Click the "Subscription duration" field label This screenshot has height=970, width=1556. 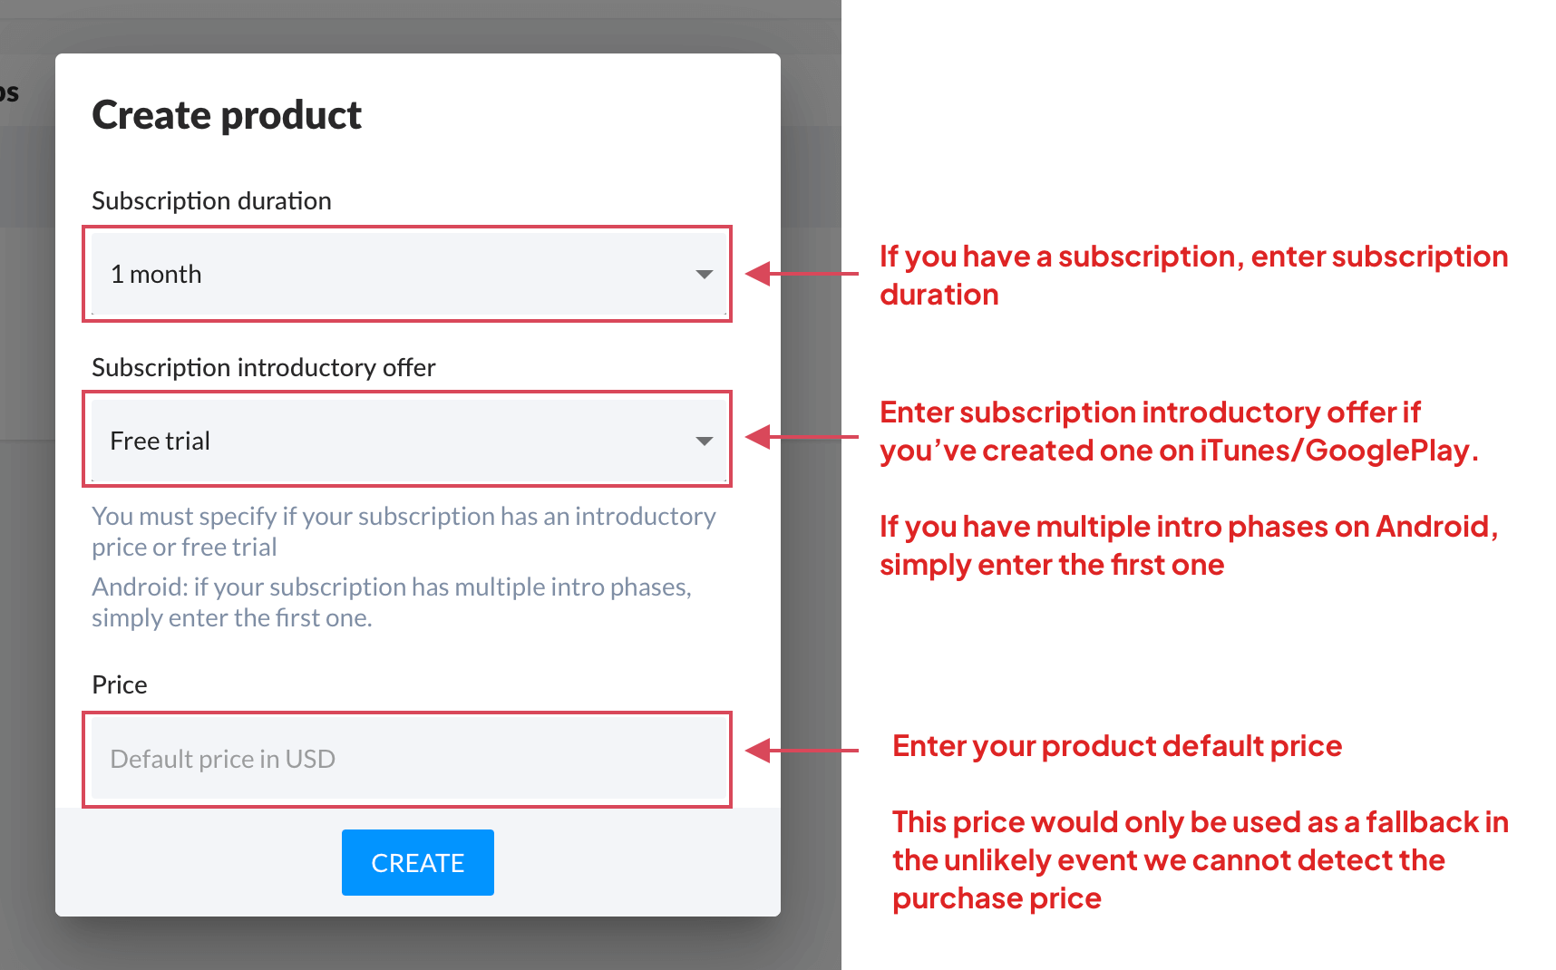pyautogui.click(x=211, y=200)
